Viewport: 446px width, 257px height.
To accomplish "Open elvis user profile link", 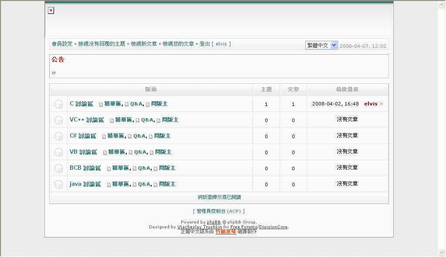I will coord(371,104).
